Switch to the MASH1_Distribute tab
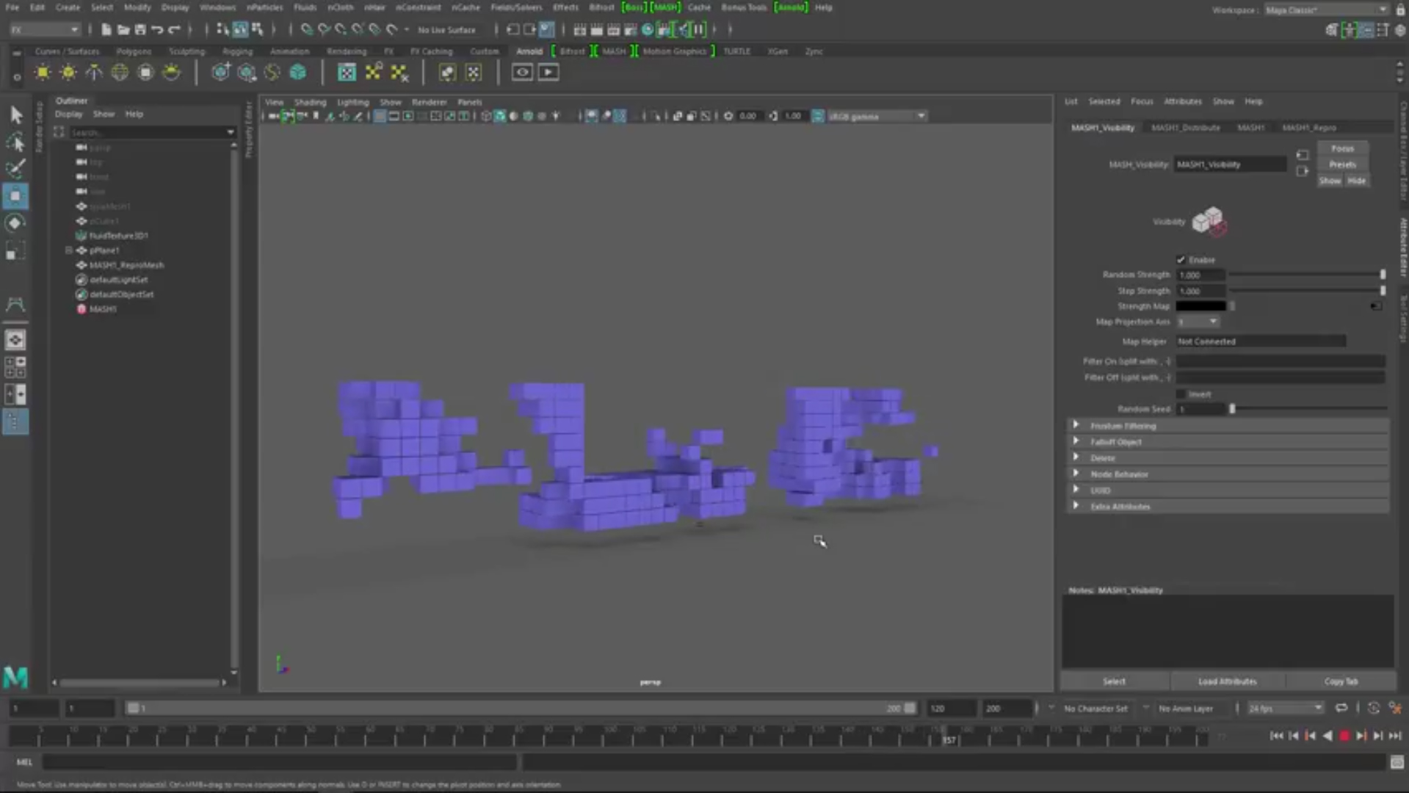The image size is (1409, 793). click(1185, 128)
